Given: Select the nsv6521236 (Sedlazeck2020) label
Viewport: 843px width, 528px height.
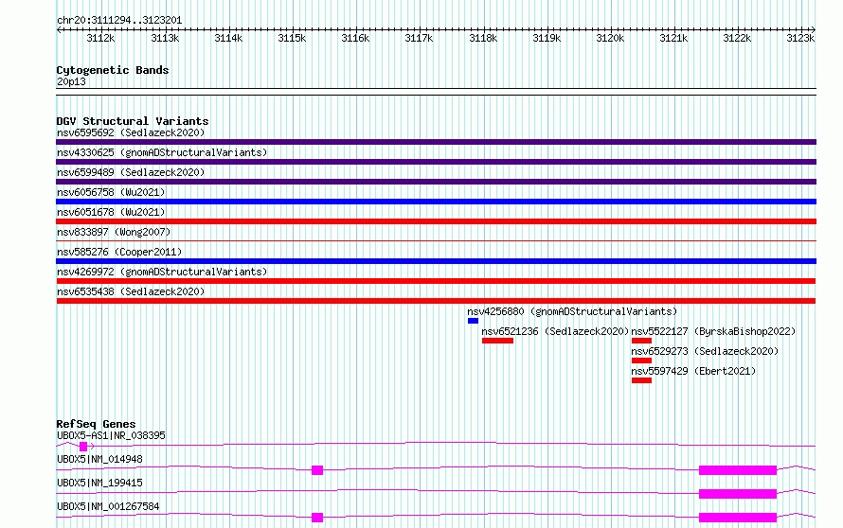Looking at the screenshot, I should 555,331.
